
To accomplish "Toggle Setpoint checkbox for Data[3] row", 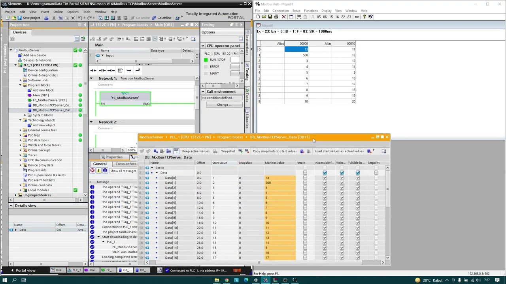I will 376,192.
